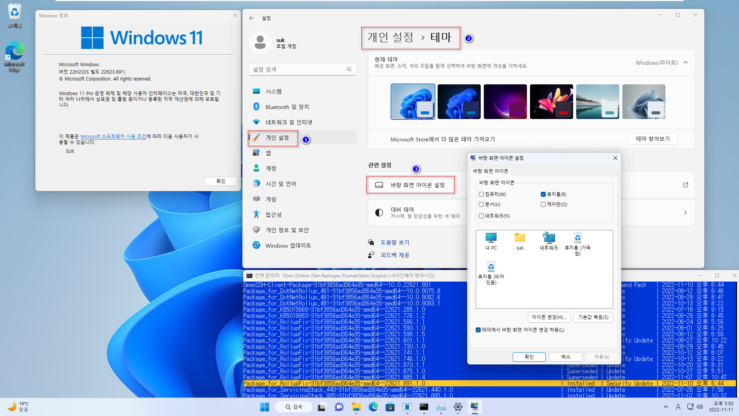The image size is (739, 416).
Task: Select the empty Recycle Bin icon in preview
Action: 491,273
